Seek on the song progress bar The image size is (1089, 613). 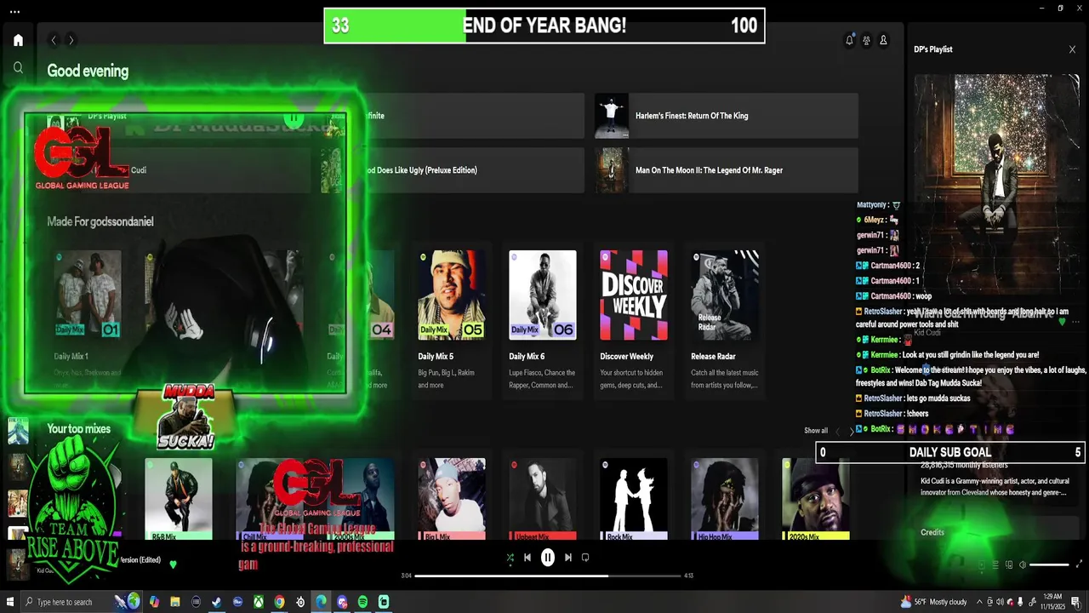tap(549, 576)
